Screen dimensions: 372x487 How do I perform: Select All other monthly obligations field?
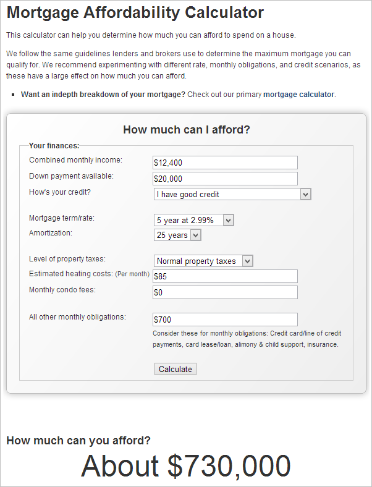[225, 320]
